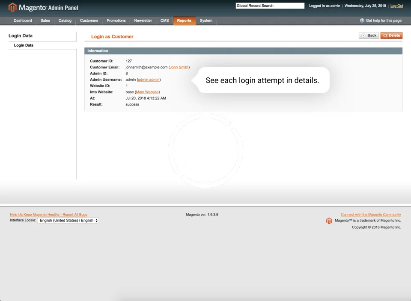Click the help icon beside 'Get help for this page'

(x=362, y=21)
